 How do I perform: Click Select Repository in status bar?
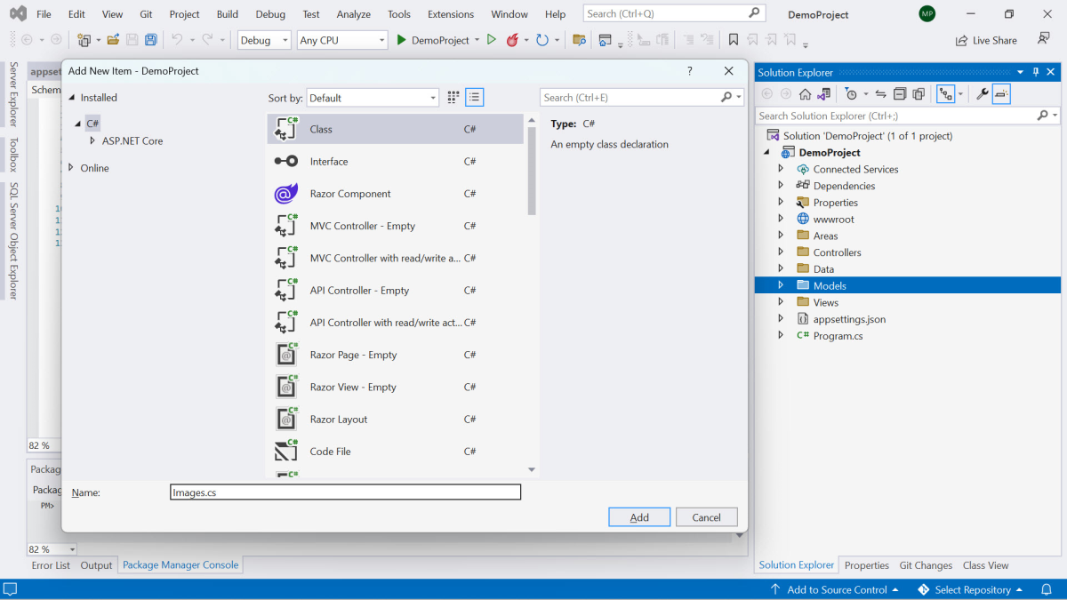969,589
